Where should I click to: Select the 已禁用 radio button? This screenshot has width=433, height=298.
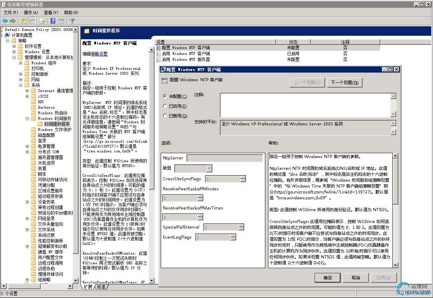click(165, 116)
